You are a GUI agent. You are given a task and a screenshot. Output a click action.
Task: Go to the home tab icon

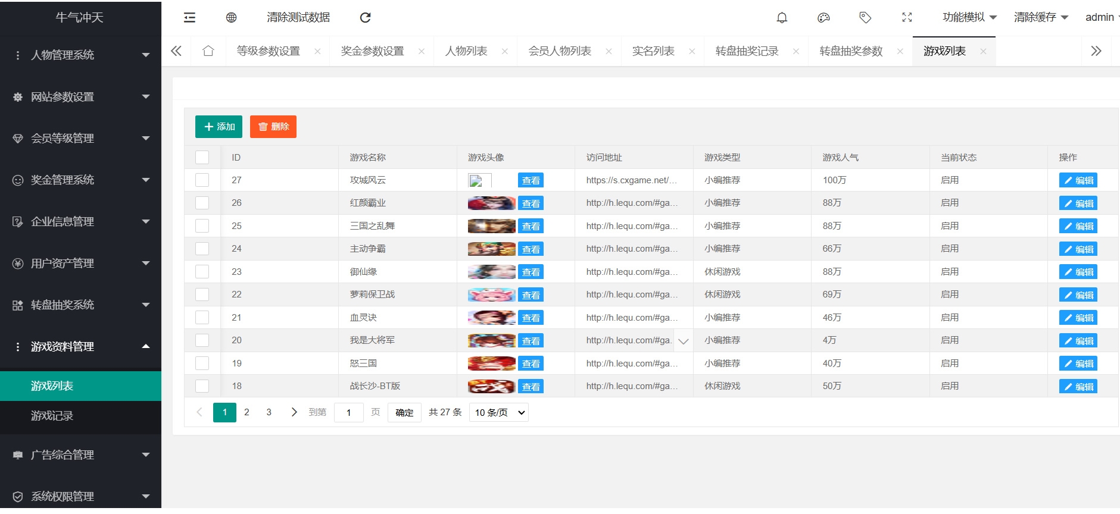[x=208, y=51]
